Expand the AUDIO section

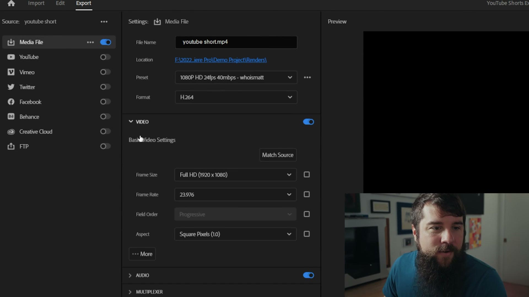click(130, 275)
